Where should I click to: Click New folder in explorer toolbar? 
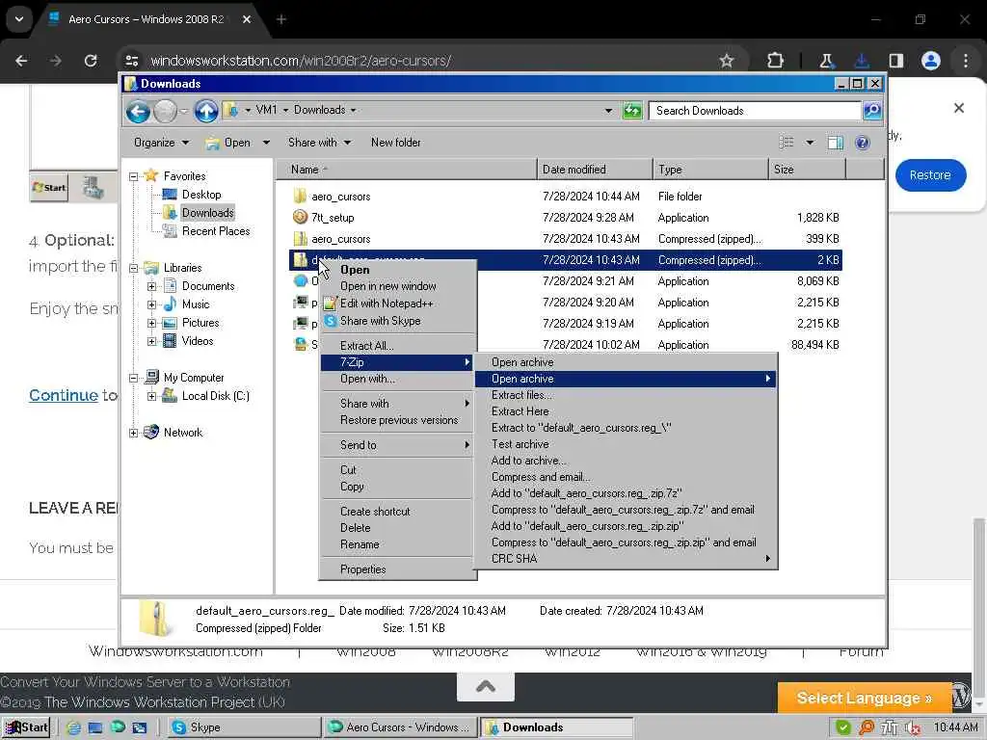(395, 143)
